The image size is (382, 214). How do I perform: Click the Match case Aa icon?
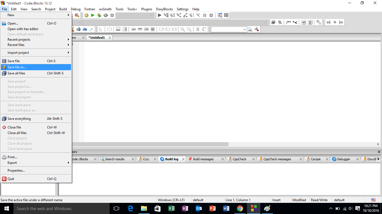point(85,29)
